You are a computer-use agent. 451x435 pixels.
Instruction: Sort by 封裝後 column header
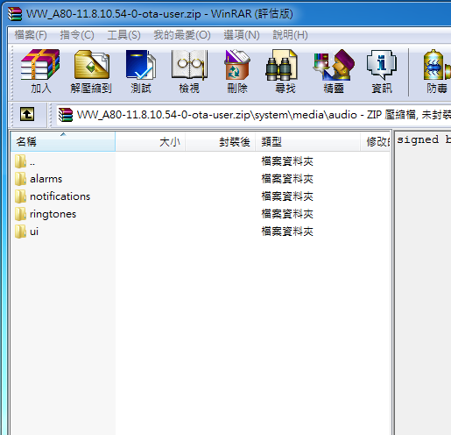click(221, 142)
